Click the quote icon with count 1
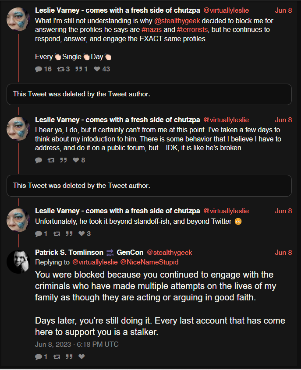Image resolution: width=301 pixels, height=370 pixels. (78, 69)
